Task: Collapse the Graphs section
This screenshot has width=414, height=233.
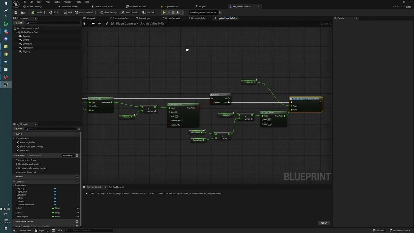Action: tap(14, 134)
